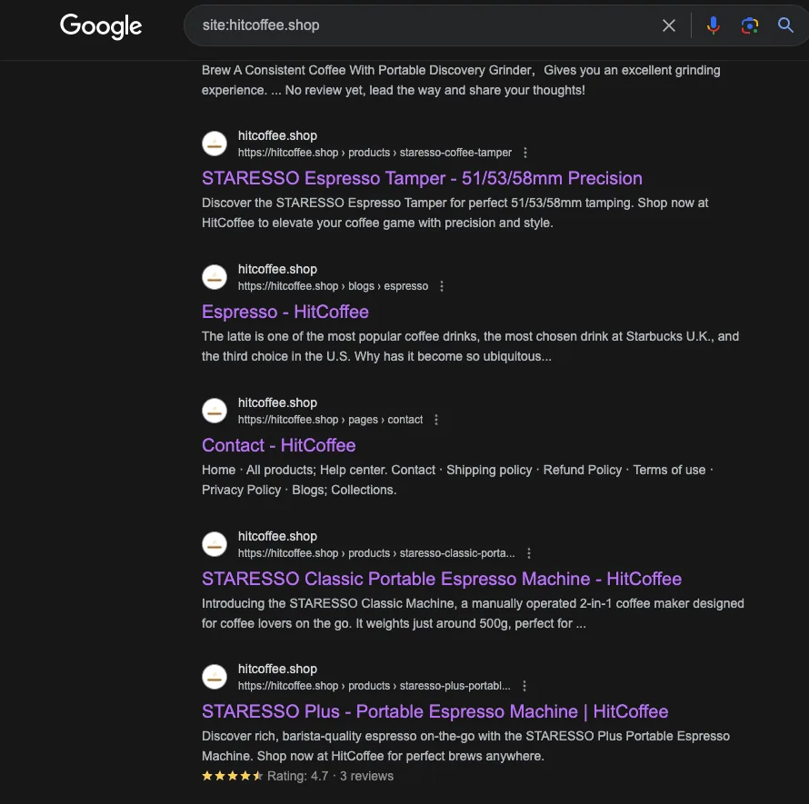
Task: Open more options for staresso-classic-porta result
Action: click(529, 553)
